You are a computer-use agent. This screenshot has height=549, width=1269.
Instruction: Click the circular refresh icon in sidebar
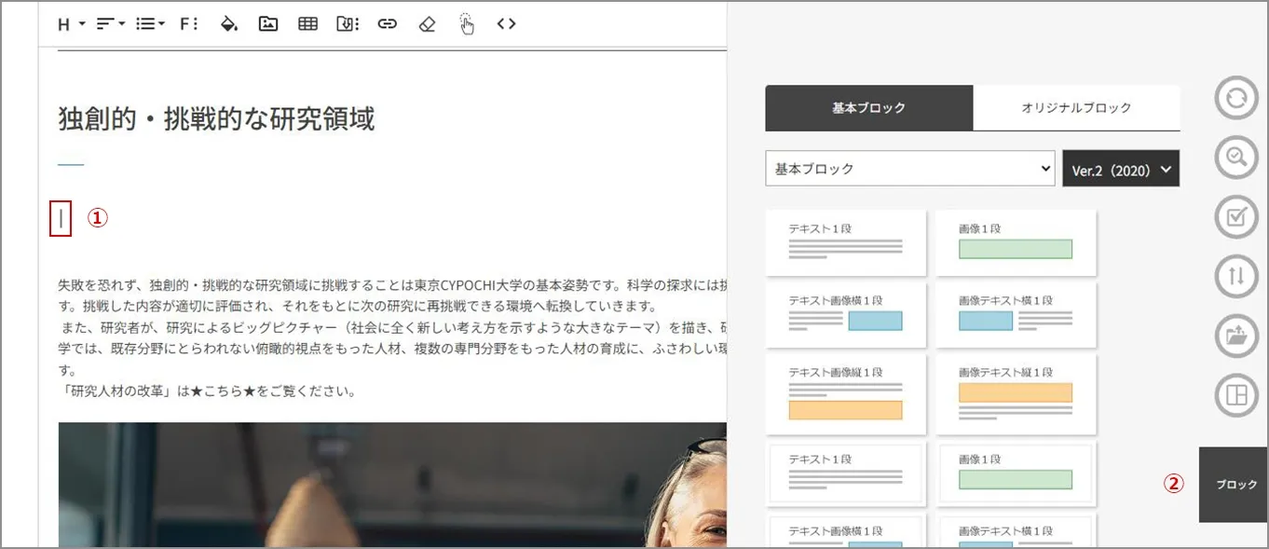[1236, 98]
